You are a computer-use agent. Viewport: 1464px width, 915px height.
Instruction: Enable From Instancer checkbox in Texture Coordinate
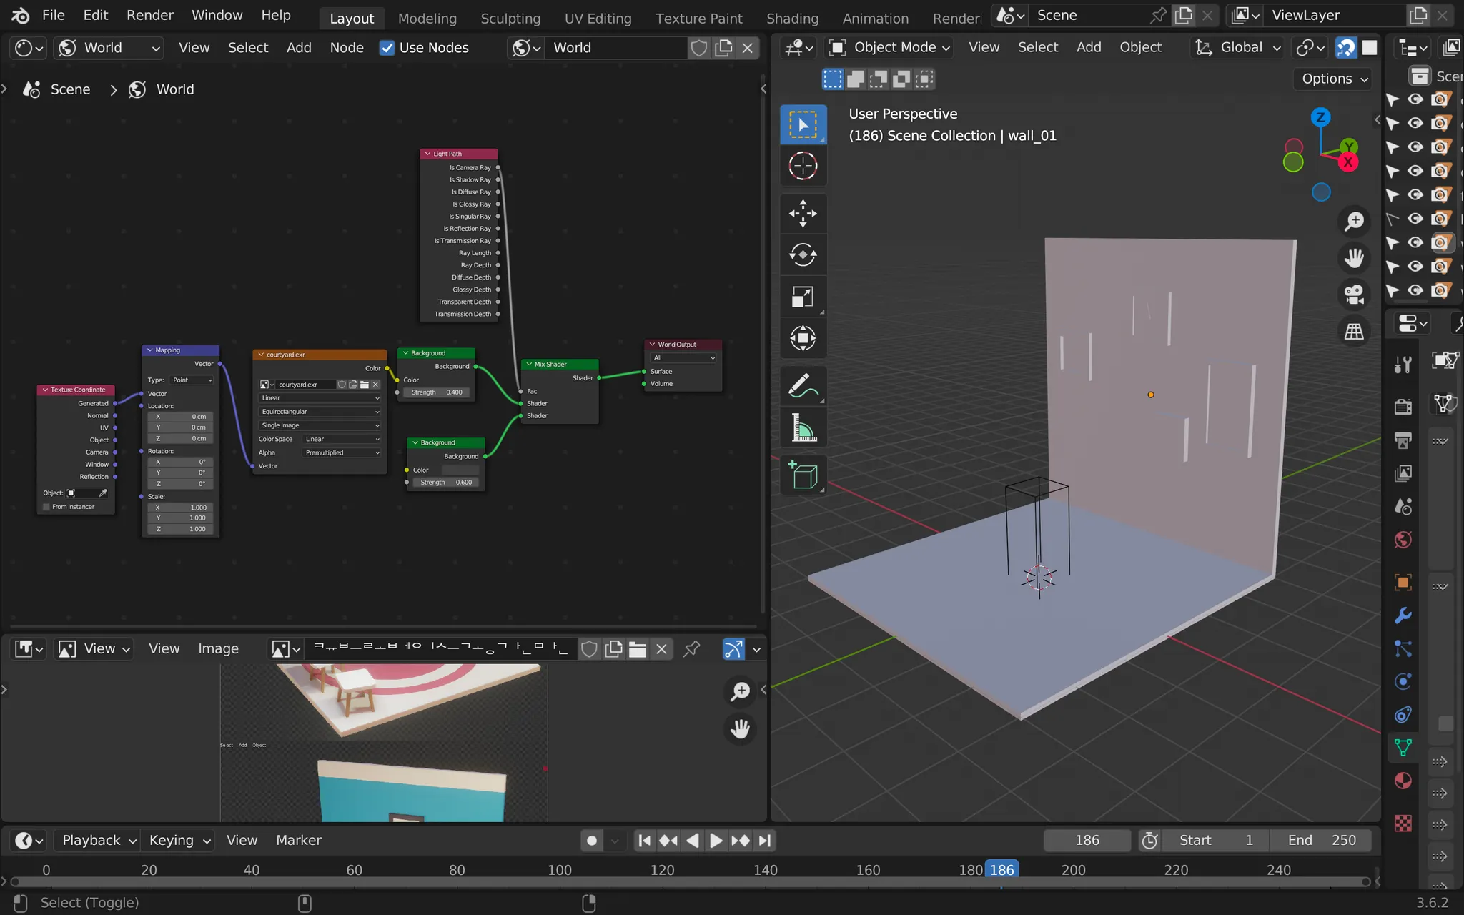coord(46,507)
